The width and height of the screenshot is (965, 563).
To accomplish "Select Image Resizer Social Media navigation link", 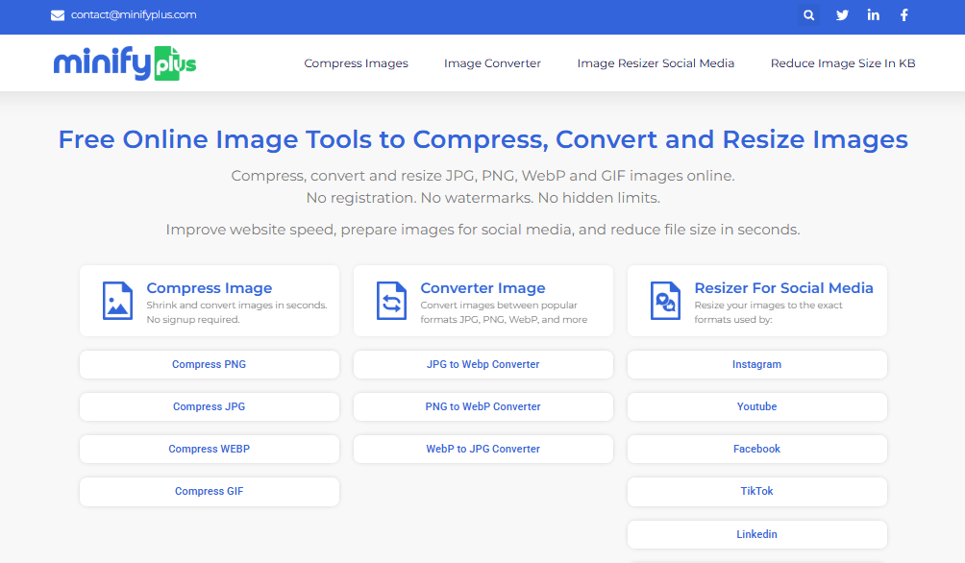I will pyautogui.click(x=656, y=62).
